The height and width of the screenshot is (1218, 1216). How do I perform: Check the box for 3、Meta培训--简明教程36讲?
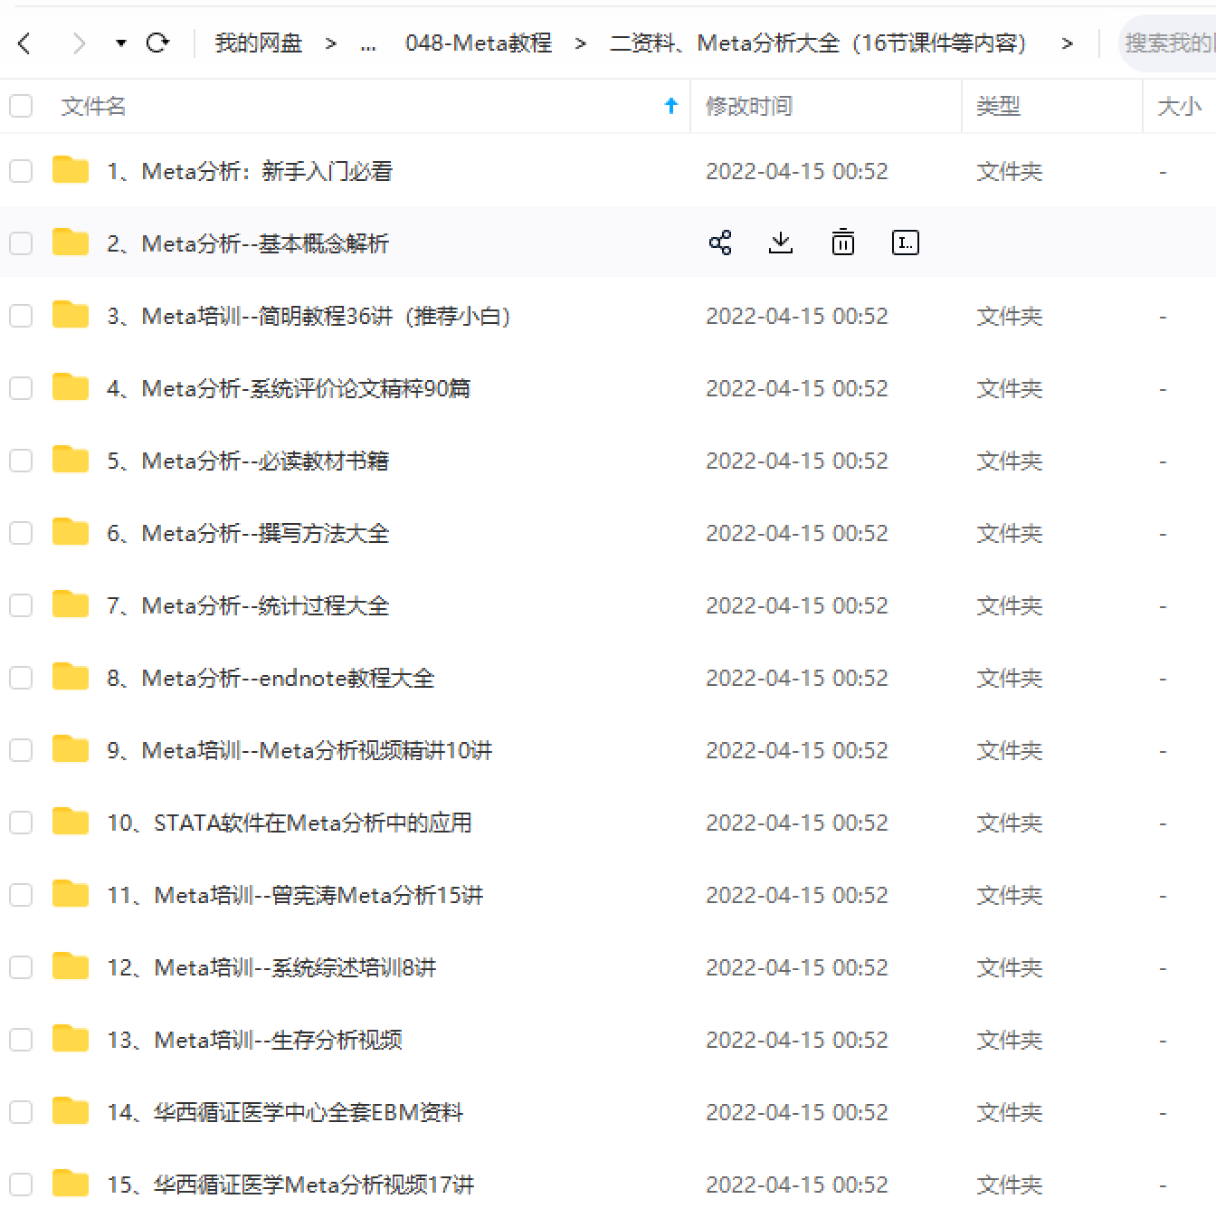pyautogui.click(x=21, y=316)
